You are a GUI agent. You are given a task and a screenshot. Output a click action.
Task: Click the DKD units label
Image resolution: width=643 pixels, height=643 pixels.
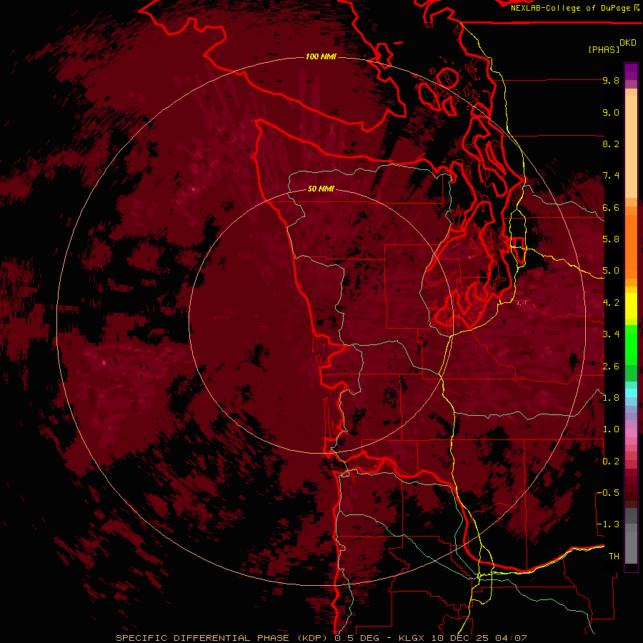(628, 43)
